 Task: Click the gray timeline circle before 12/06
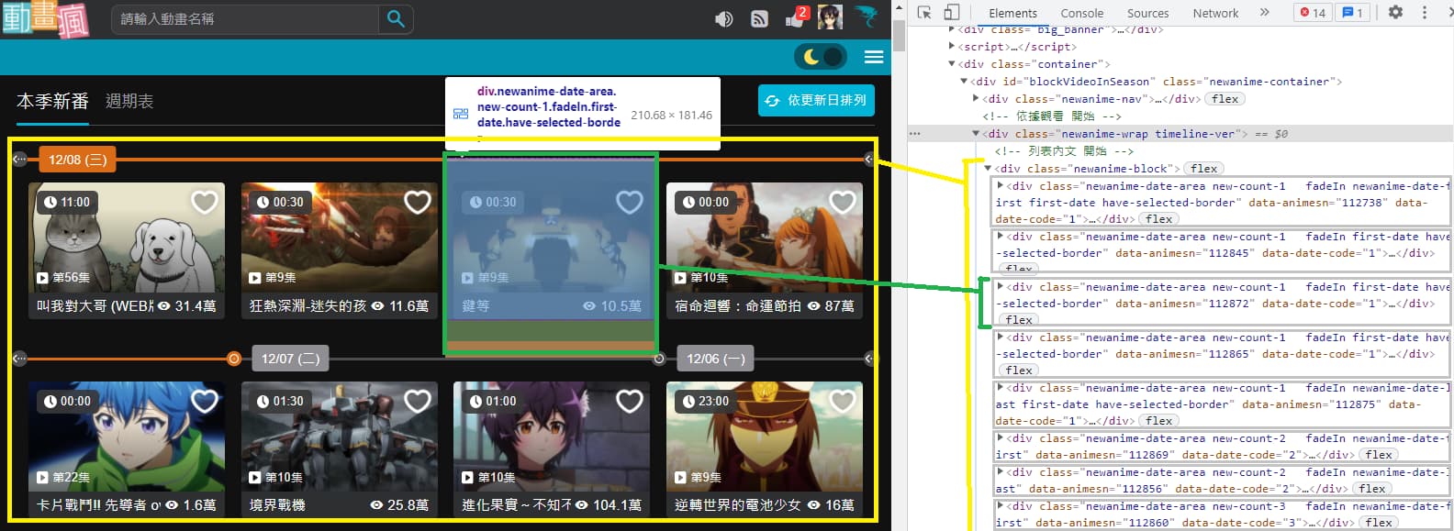pos(659,359)
